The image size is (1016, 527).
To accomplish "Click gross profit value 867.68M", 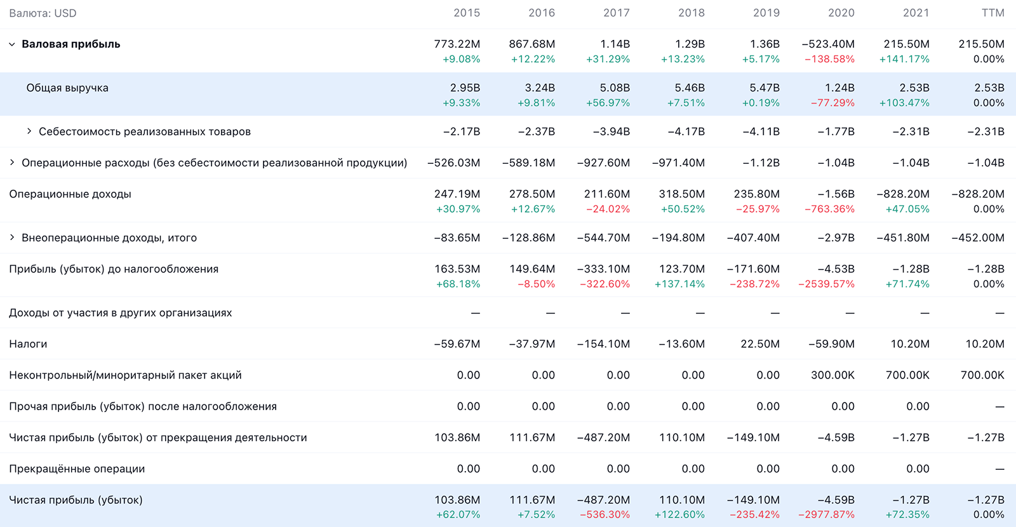I will (532, 44).
